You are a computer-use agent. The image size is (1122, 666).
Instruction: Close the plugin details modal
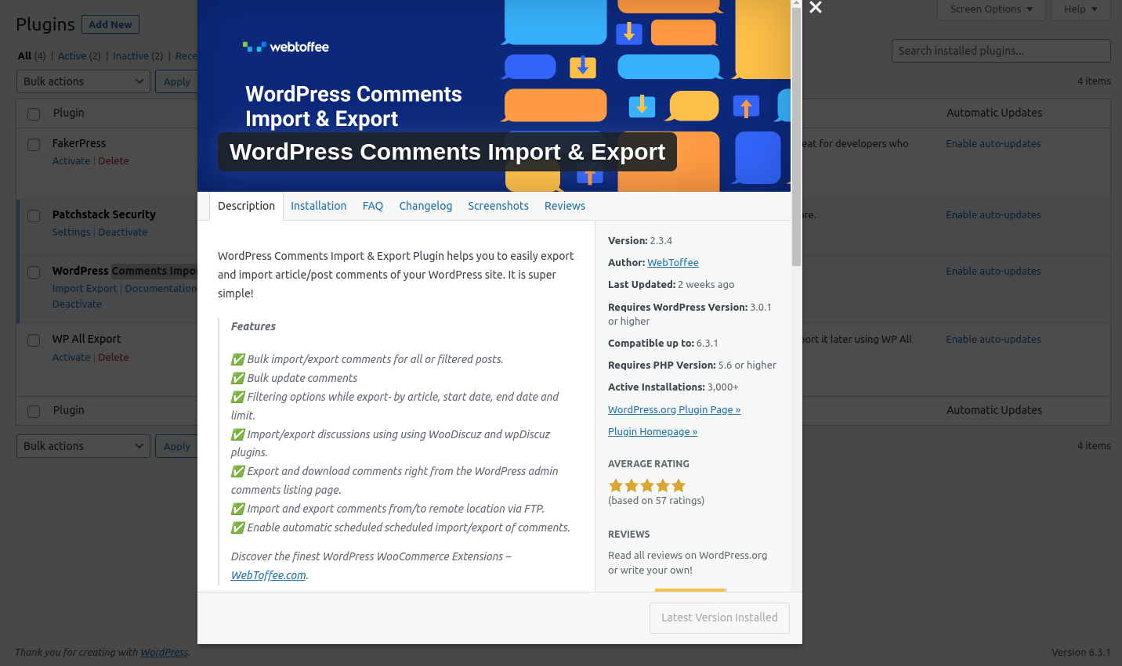point(816,8)
